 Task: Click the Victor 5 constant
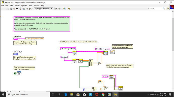105,76
